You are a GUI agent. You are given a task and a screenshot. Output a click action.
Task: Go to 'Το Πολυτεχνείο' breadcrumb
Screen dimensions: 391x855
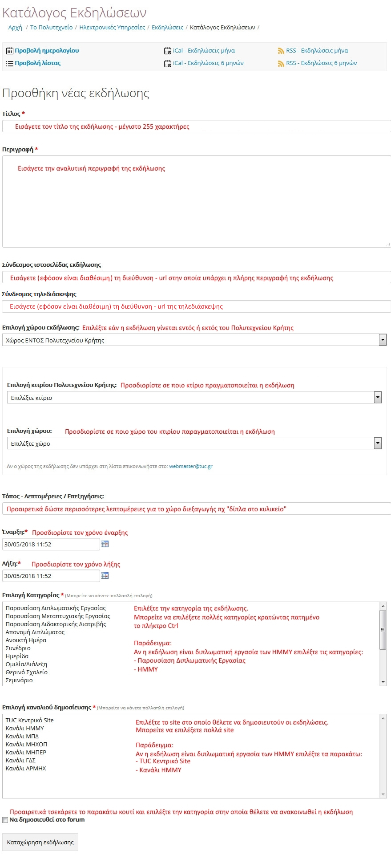(51, 28)
